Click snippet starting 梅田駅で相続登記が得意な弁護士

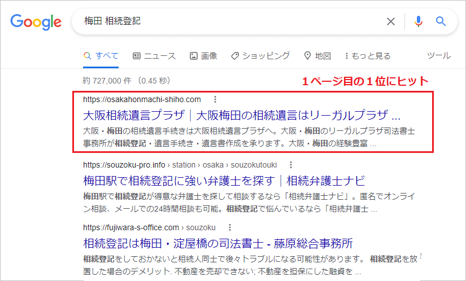click(249, 203)
